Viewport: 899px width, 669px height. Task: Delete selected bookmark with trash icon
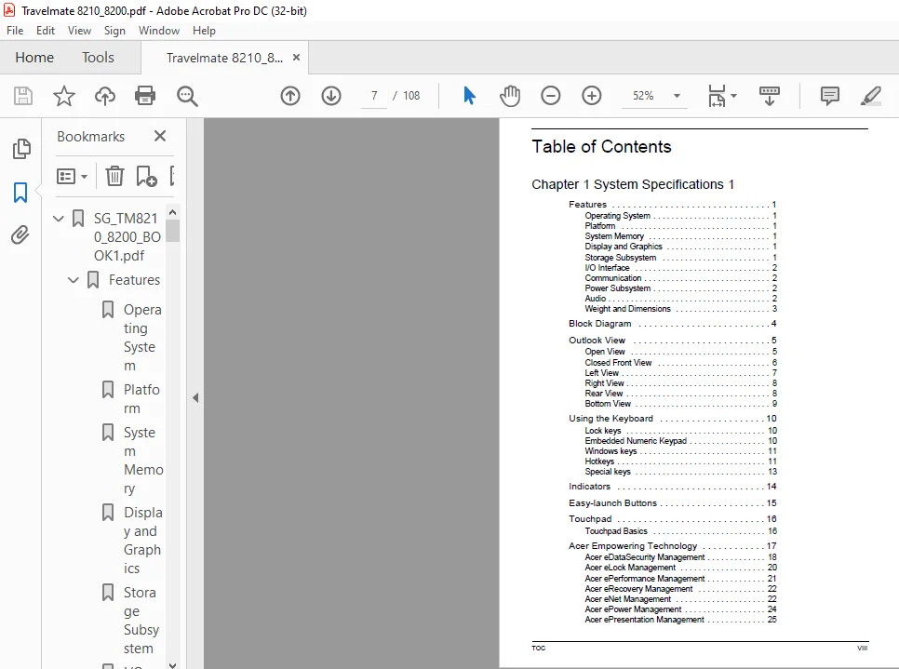click(x=114, y=176)
